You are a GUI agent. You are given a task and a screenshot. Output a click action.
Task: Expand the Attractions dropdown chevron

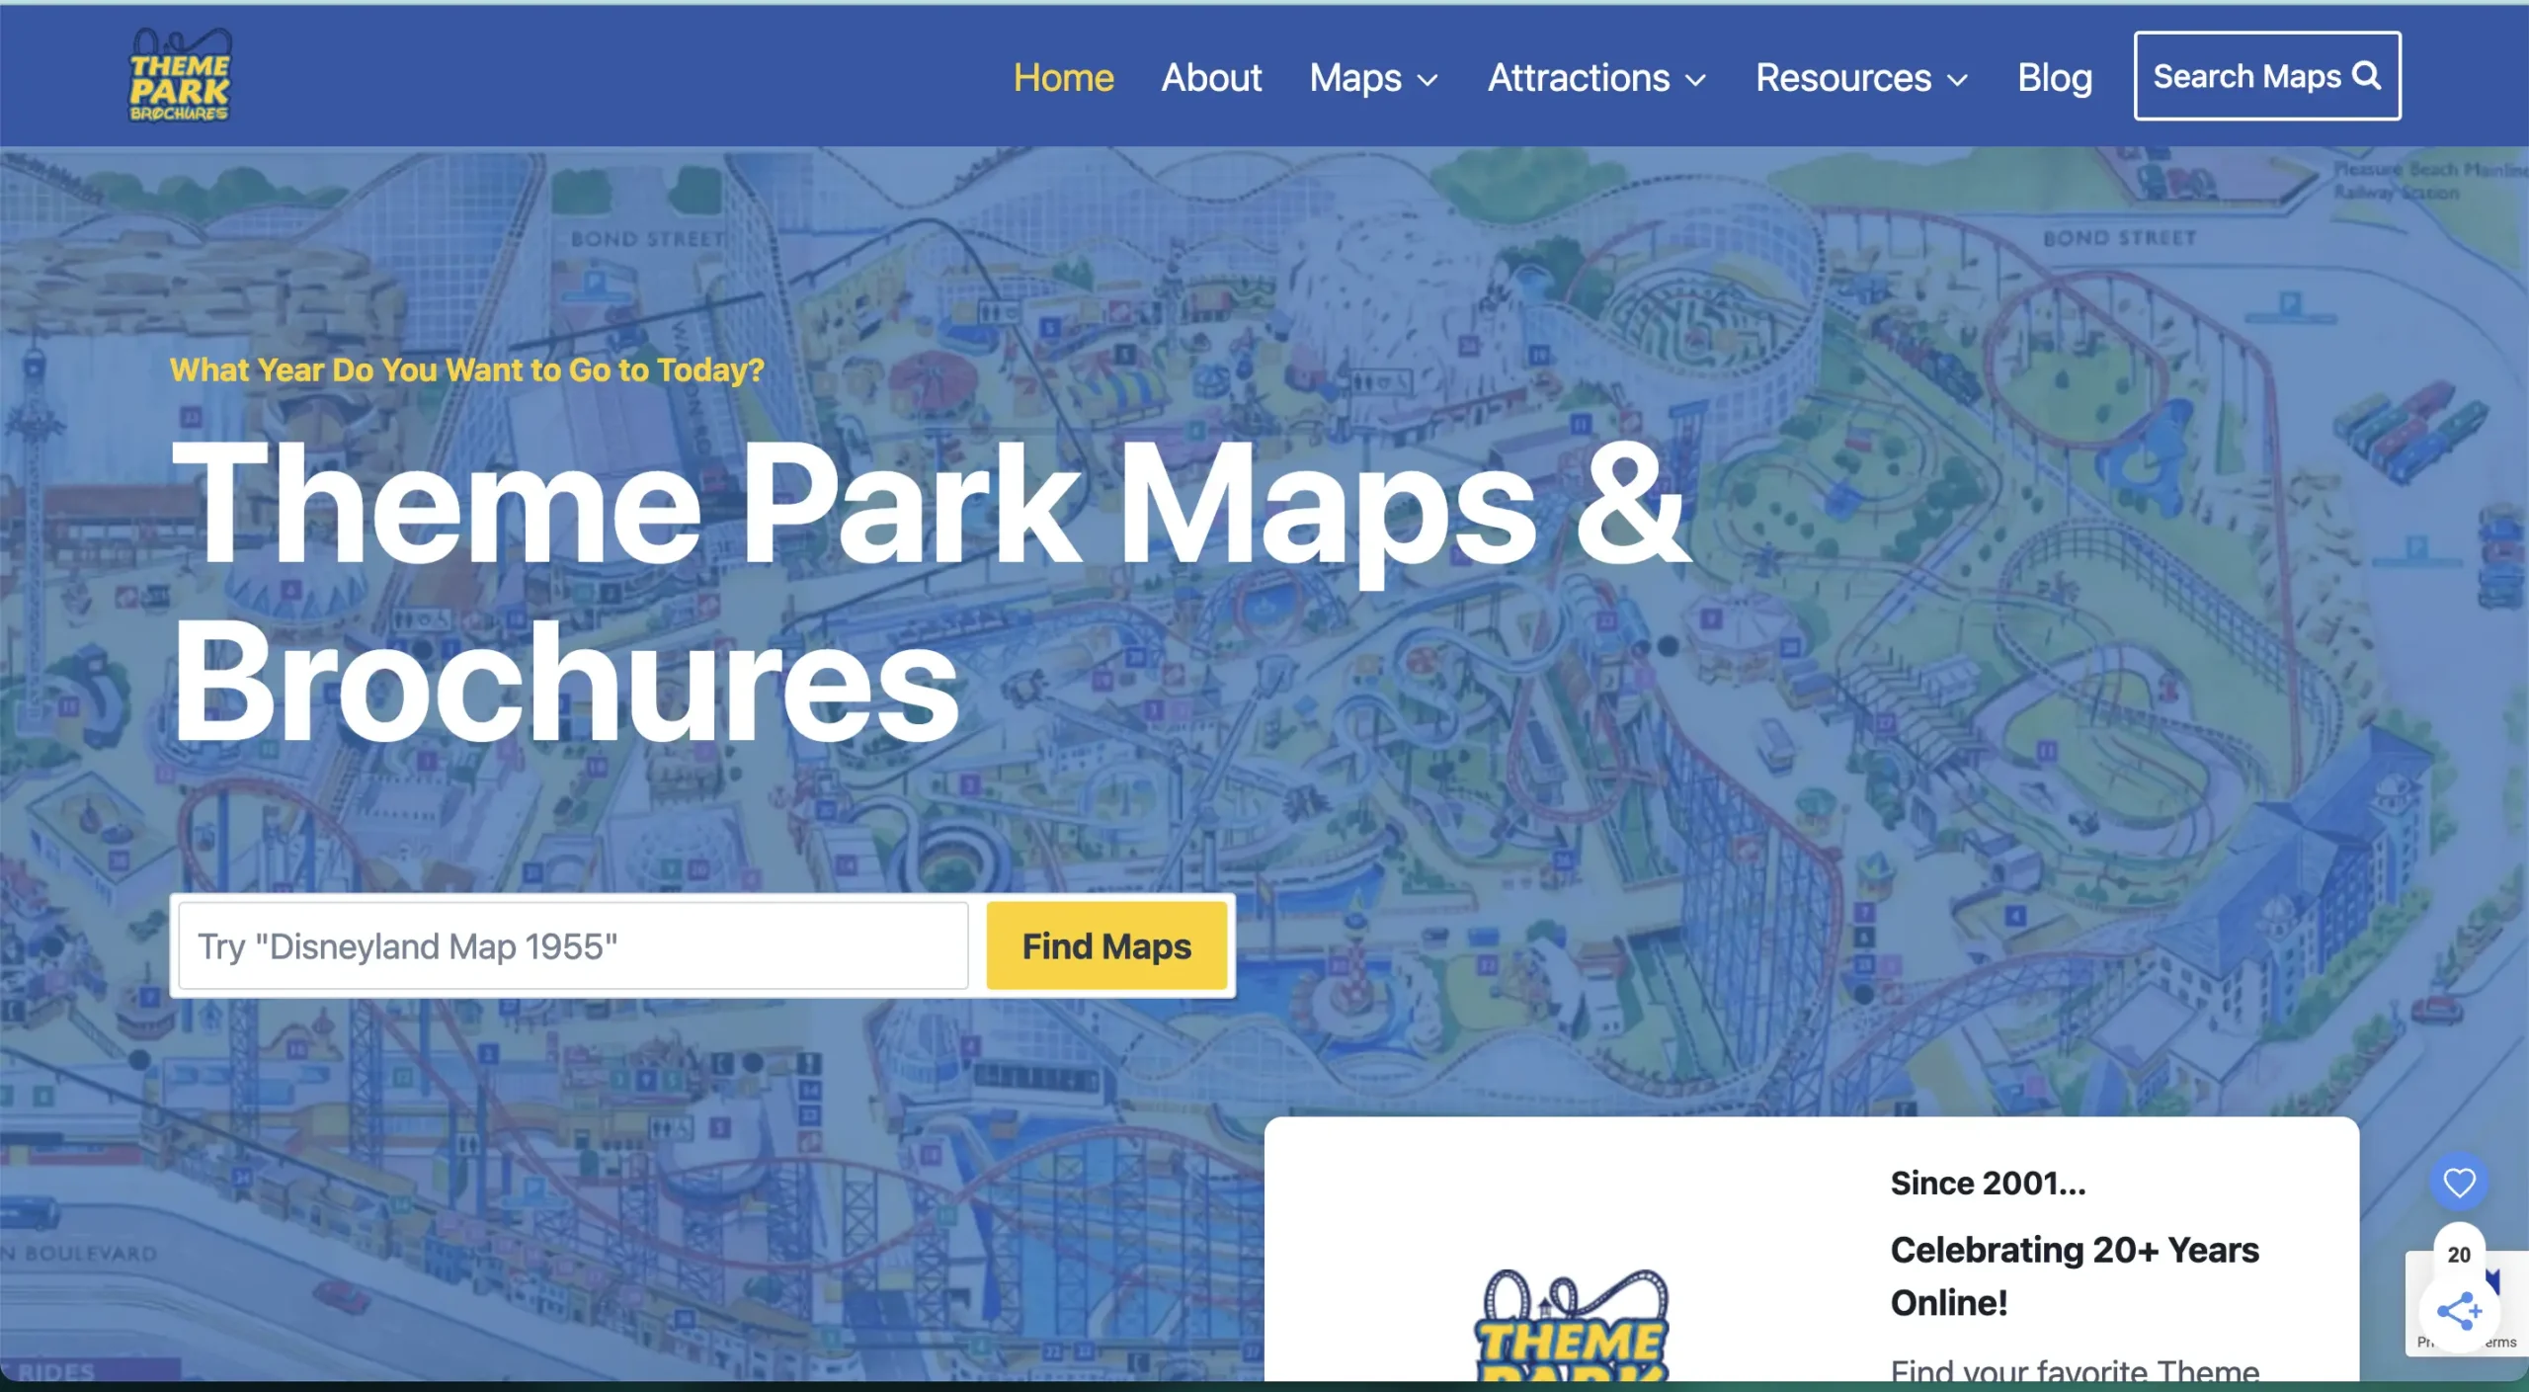coord(1695,80)
